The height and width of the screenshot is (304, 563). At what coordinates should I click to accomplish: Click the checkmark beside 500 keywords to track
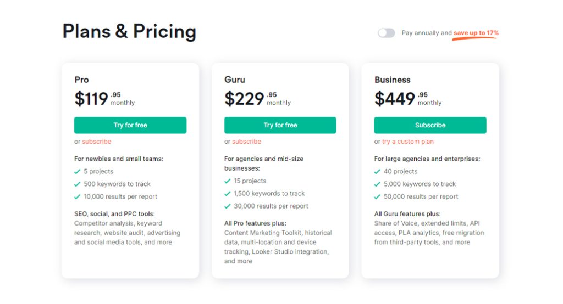[x=77, y=184]
